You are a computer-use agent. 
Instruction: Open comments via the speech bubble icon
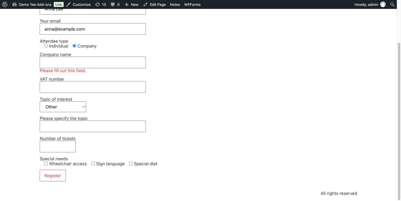(113, 4)
